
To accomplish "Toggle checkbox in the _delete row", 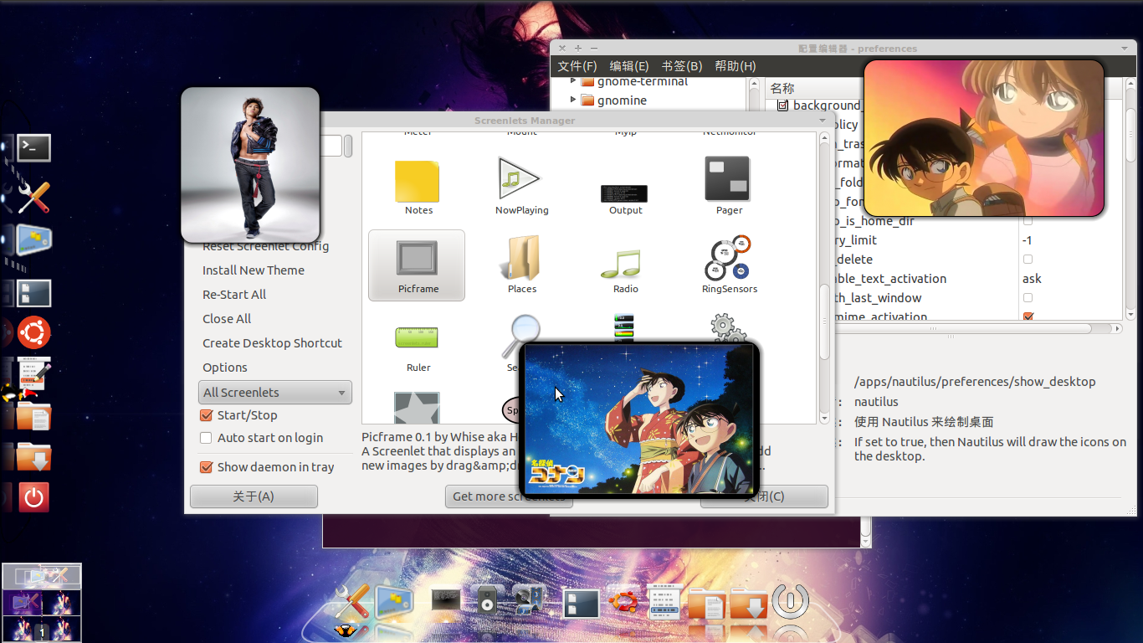I will click(1028, 260).
